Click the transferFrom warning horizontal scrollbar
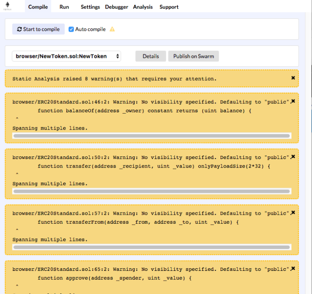This screenshot has width=312, height=294. click(x=152, y=247)
